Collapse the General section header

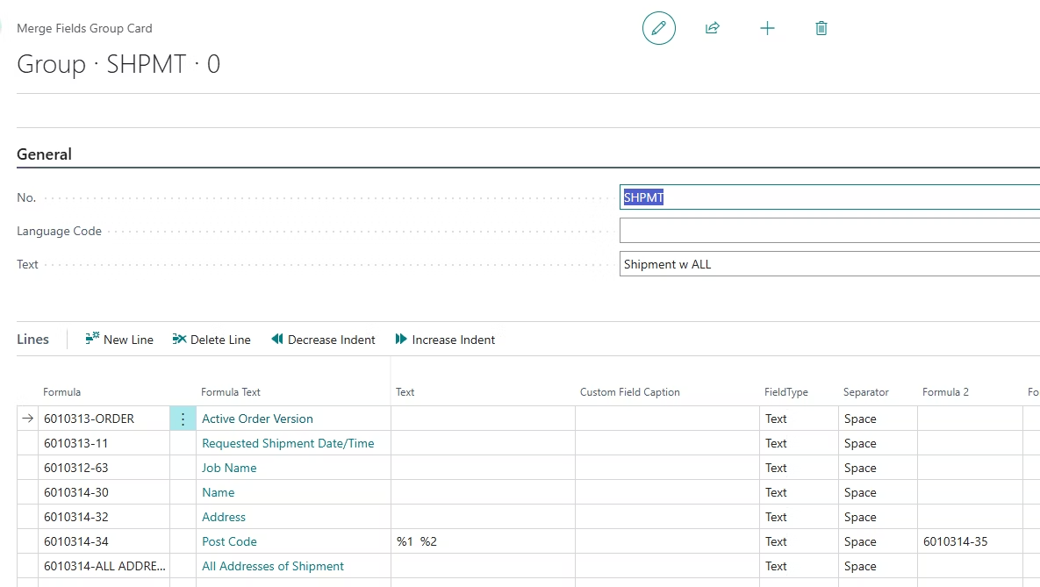[x=45, y=154]
